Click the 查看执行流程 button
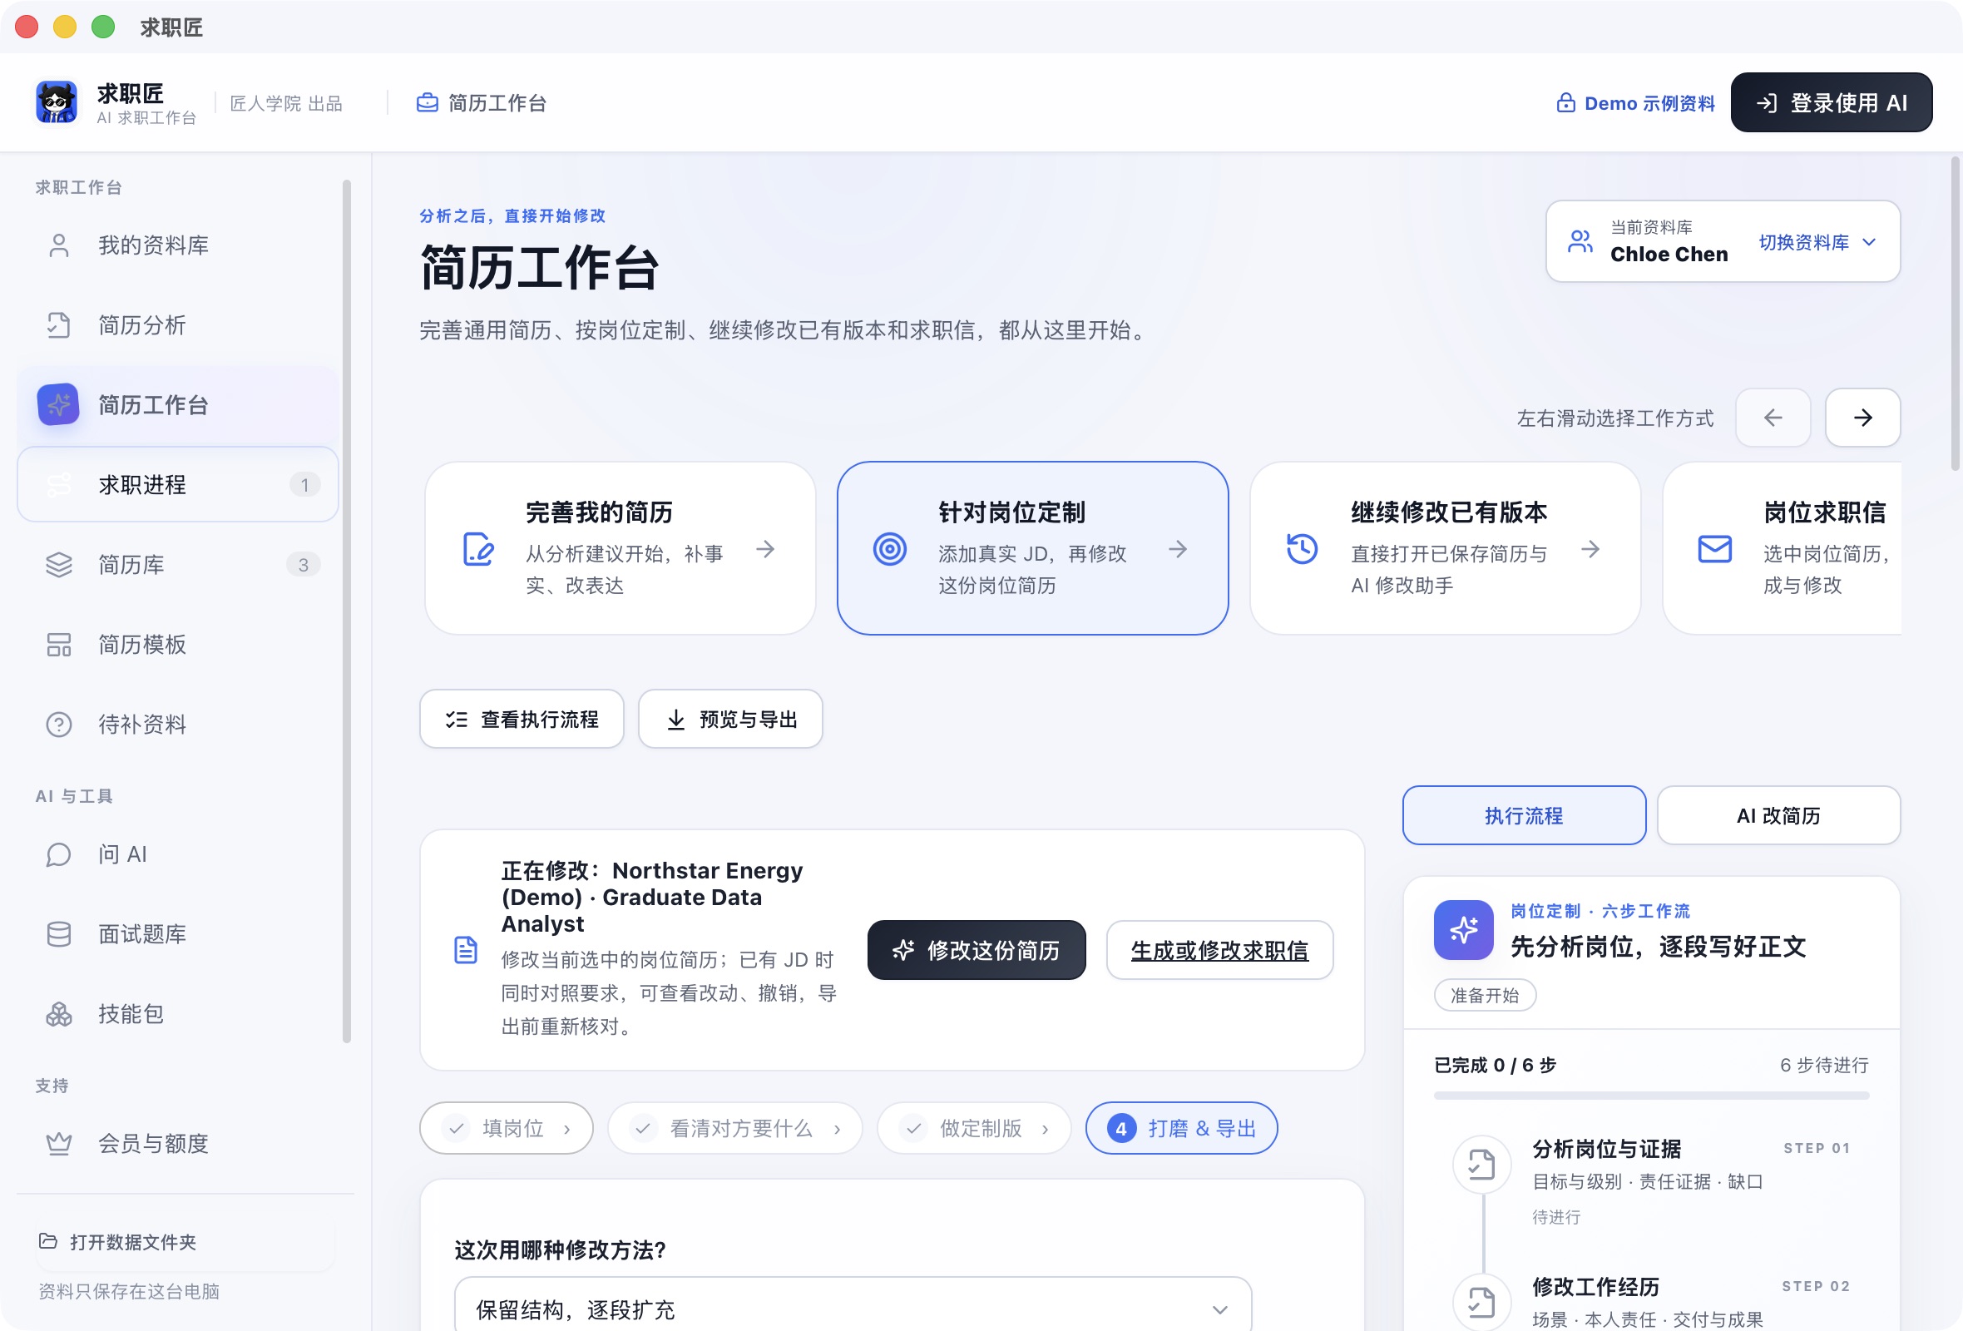Image resolution: width=1963 pixels, height=1331 pixels. (x=522, y=719)
